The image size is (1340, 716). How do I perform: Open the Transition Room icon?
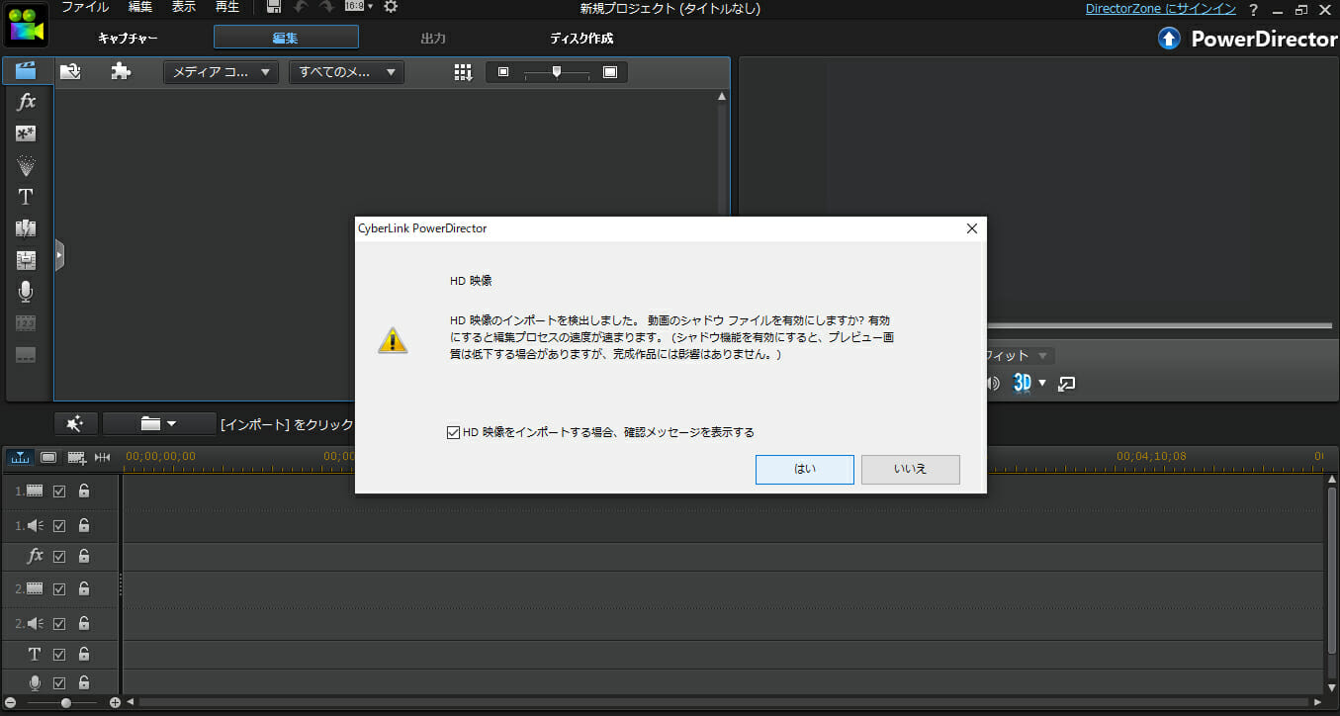[27, 228]
